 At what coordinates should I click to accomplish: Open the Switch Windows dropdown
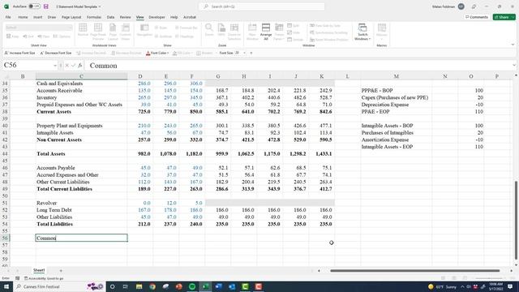click(x=362, y=32)
